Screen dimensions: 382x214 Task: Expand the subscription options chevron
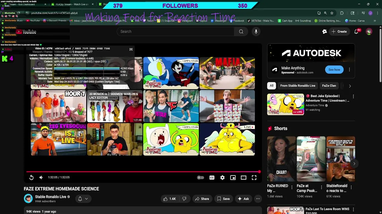[x=87, y=199]
